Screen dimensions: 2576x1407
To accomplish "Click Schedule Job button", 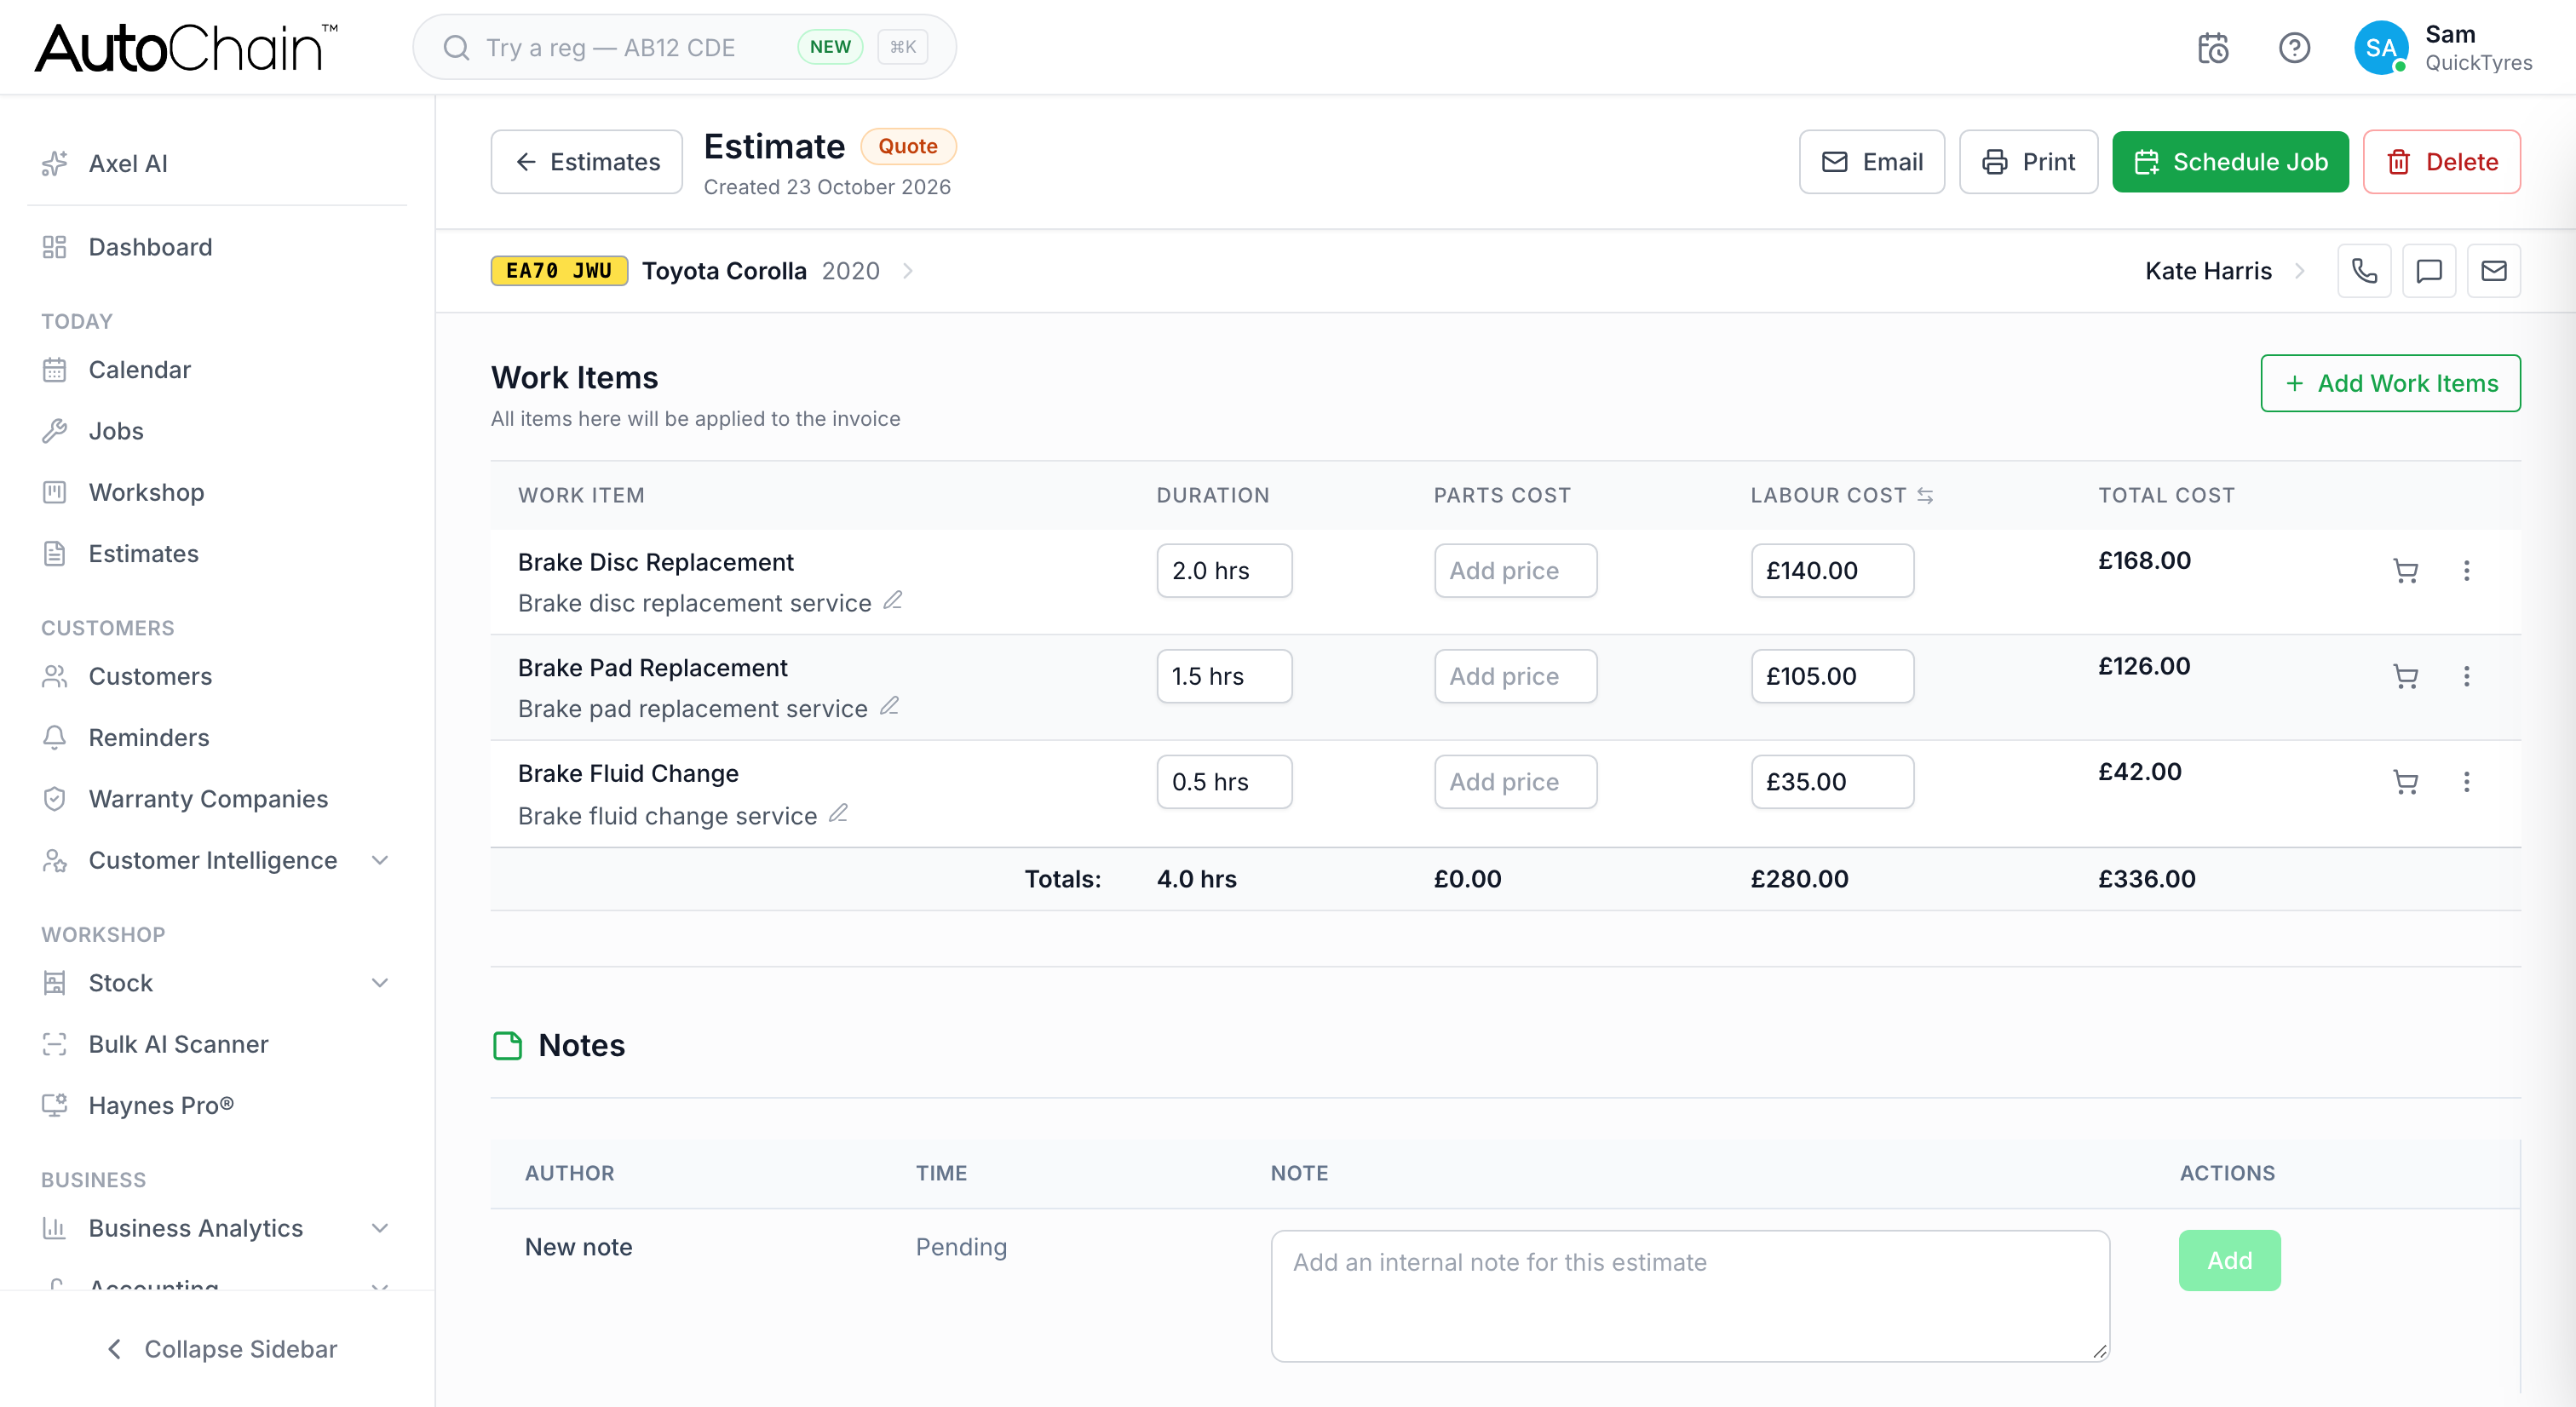I will click(2230, 162).
